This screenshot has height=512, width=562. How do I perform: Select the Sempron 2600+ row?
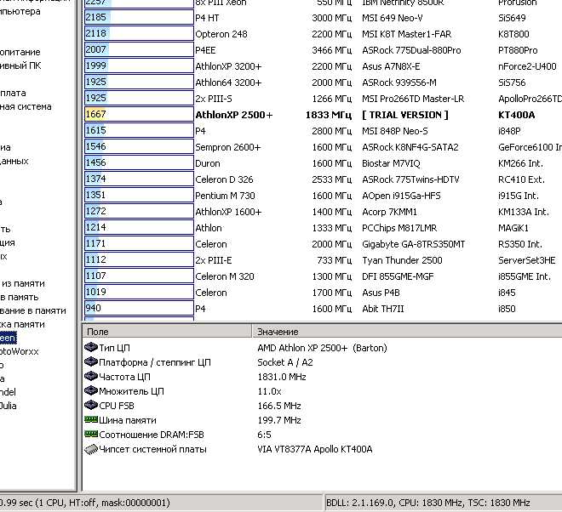pyautogui.click(x=324, y=147)
